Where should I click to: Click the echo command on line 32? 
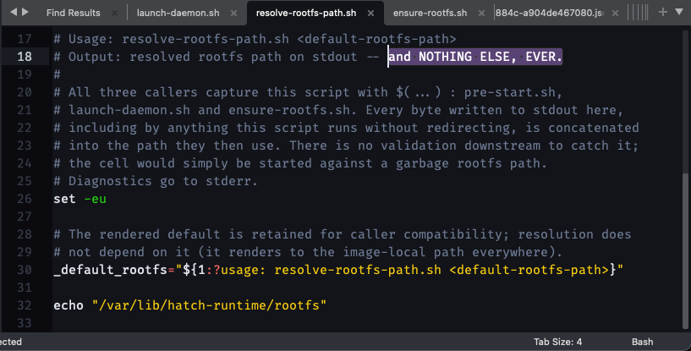coord(69,305)
